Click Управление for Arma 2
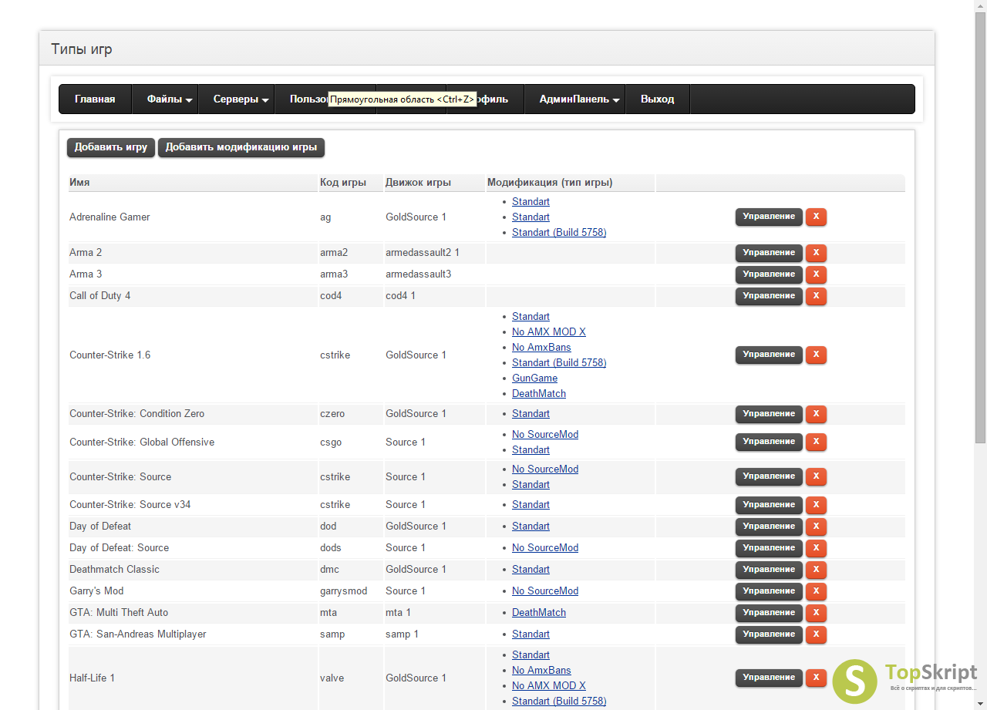This screenshot has width=987, height=710. click(x=769, y=253)
